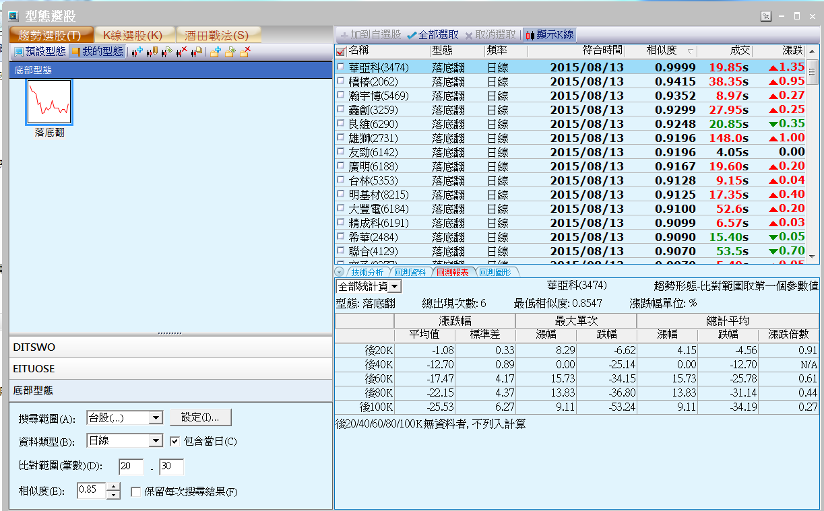This screenshot has height=511, width=824.
Task: Click the copy pattern candlestick icon
Action: click(196, 52)
